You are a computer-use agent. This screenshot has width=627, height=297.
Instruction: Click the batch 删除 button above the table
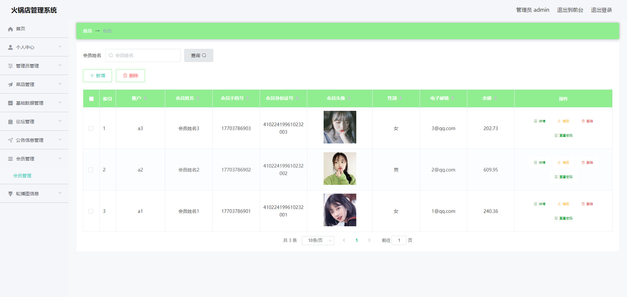tap(130, 76)
